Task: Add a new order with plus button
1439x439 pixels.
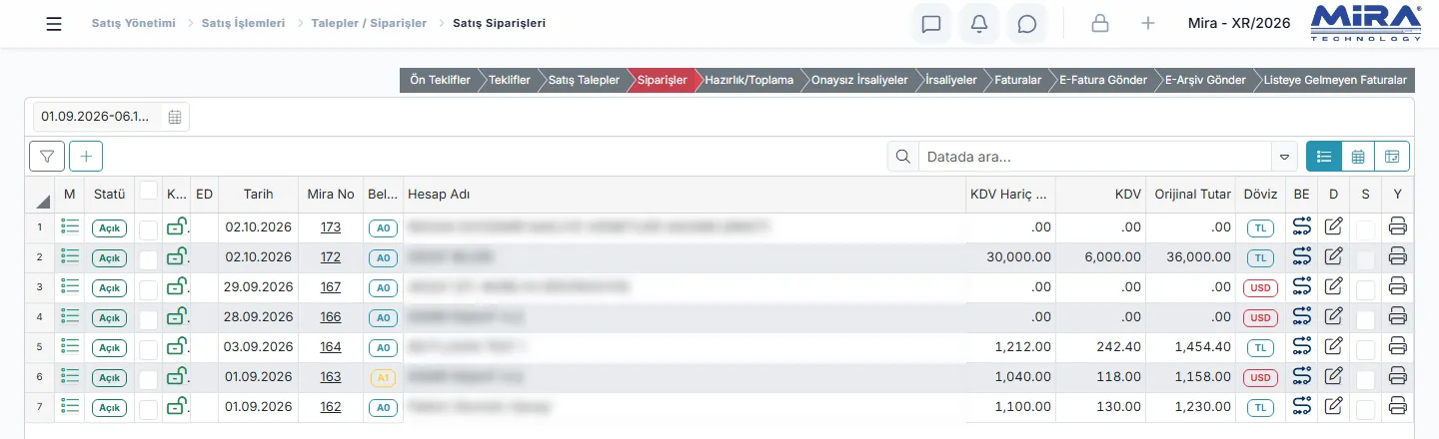Action: pos(86,156)
